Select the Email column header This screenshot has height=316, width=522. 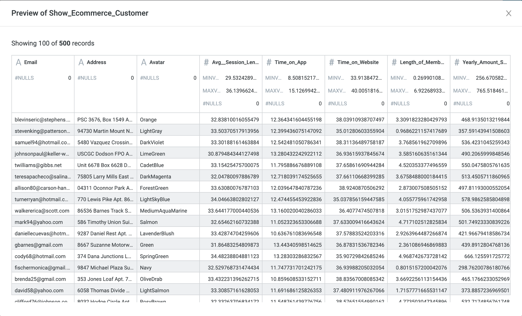[31, 62]
